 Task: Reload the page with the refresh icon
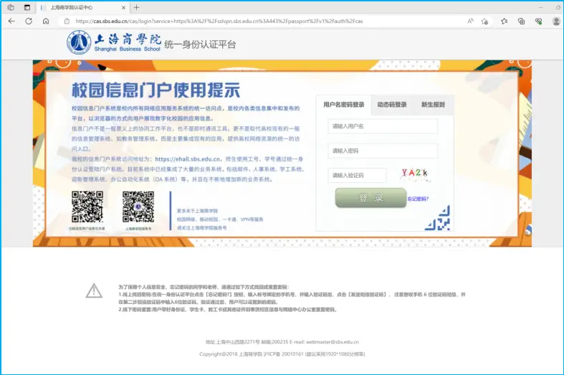tap(29, 22)
